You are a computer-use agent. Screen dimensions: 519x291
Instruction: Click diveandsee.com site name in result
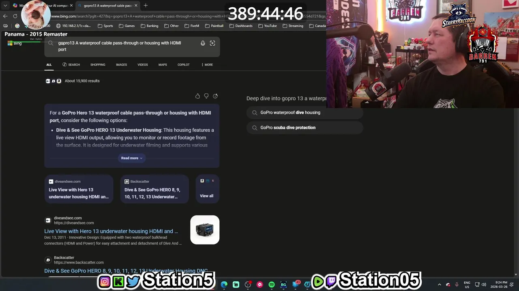click(x=68, y=218)
